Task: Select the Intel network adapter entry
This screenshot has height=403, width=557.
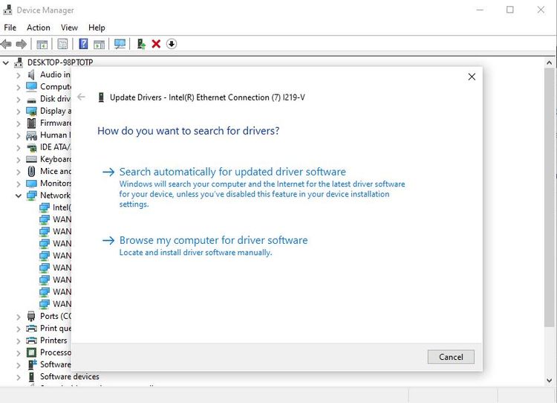Action: [62, 207]
